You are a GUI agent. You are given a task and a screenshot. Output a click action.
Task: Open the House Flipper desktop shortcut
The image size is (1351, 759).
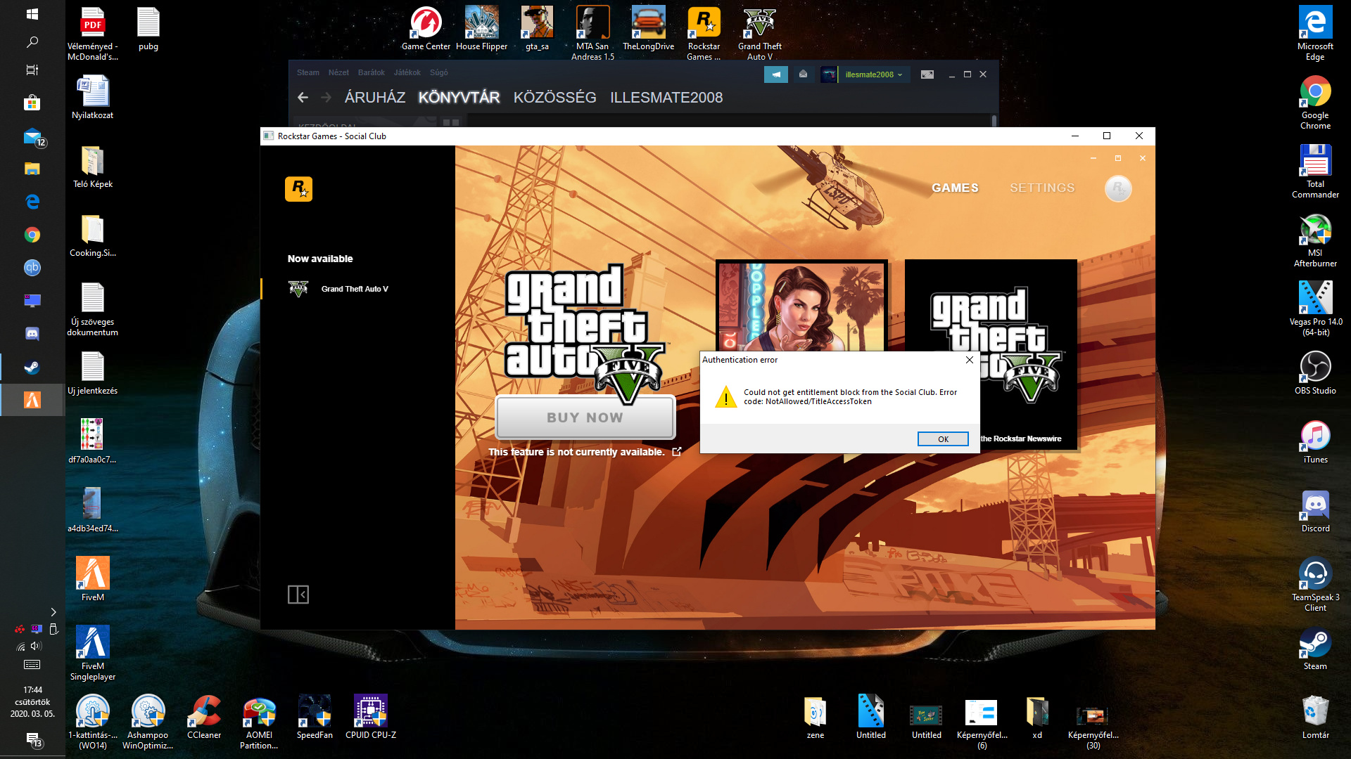tap(481, 30)
